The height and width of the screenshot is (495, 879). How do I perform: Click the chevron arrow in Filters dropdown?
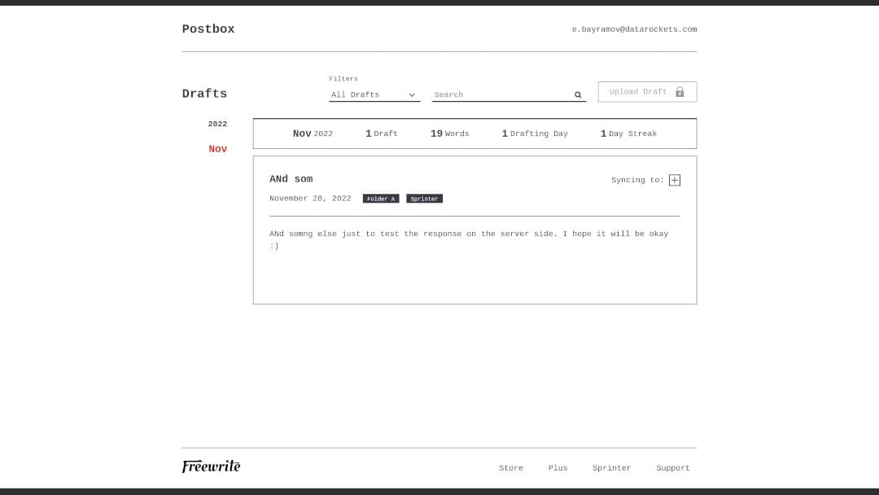pos(412,95)
